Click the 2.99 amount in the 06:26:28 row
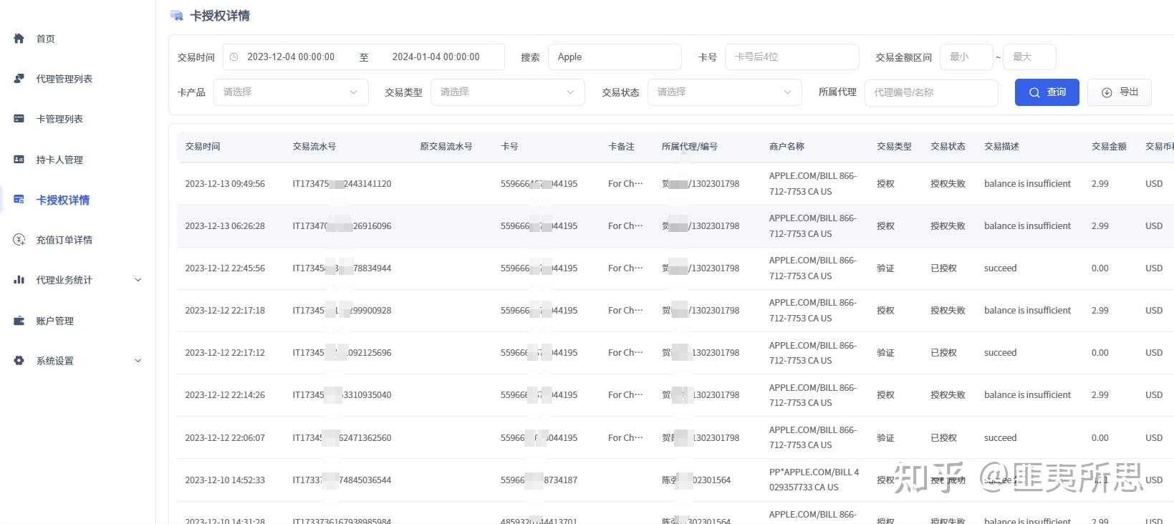This screenshot has width=1174, height=524. point(1100,226)
